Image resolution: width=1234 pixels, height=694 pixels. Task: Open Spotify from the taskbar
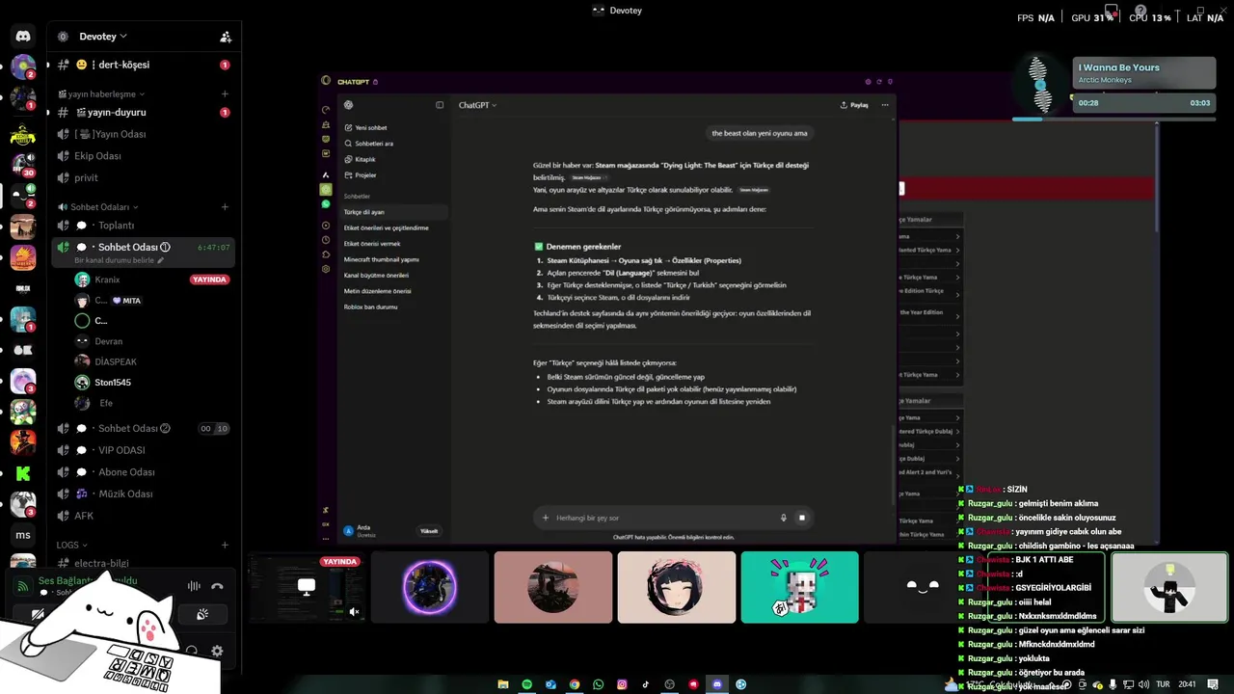pyautogui.click(x=526, y=684)
